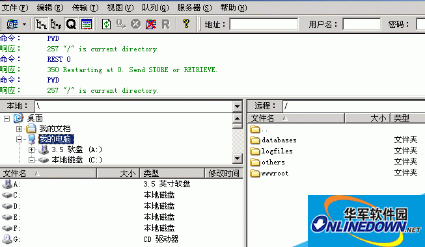
Task: Open the 服务器(S) menu
Action: (x=195, y=8)
